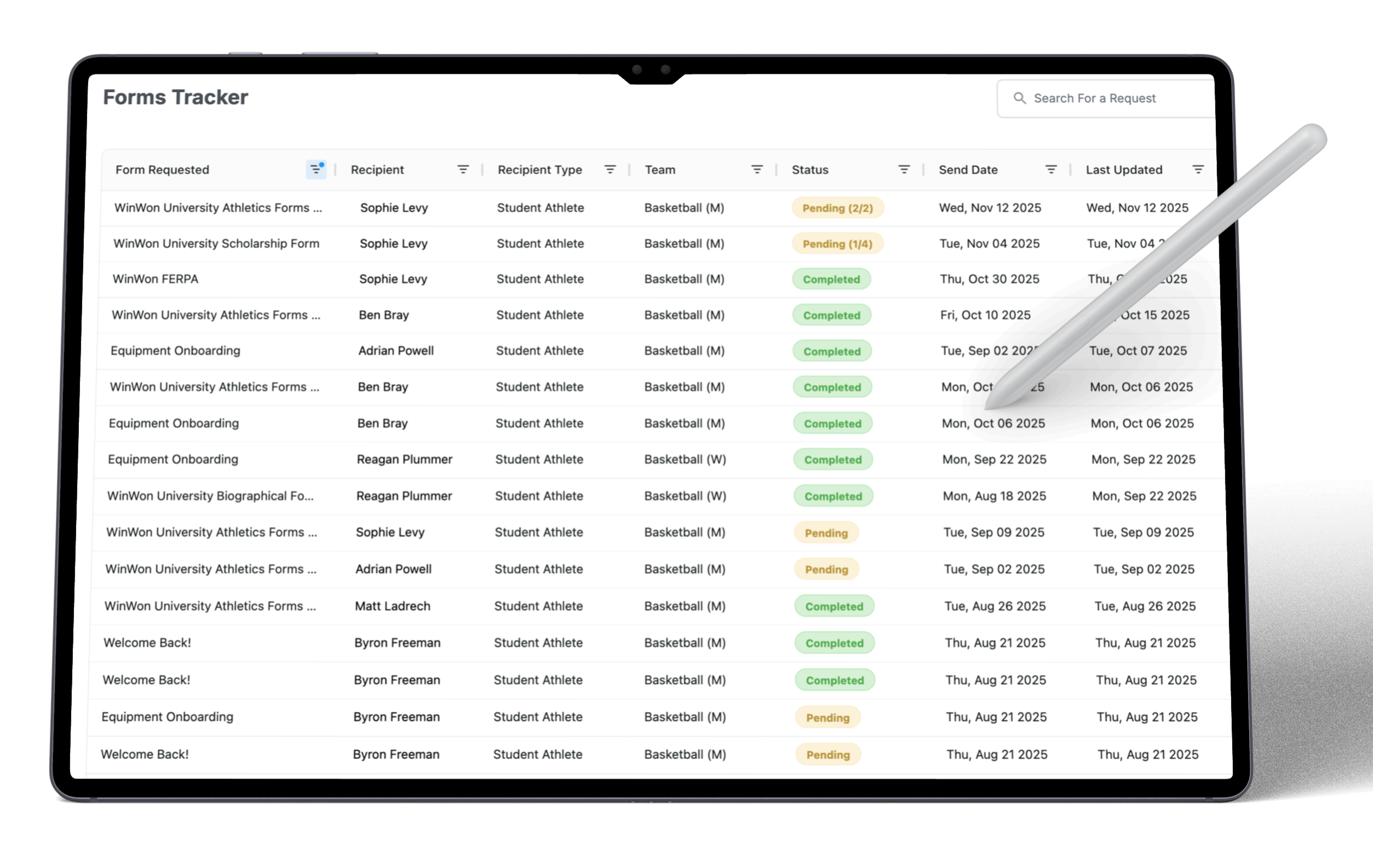Select the WinWon University Biographical Form row
The image size is (1373, 848).
tap(210, 496)
